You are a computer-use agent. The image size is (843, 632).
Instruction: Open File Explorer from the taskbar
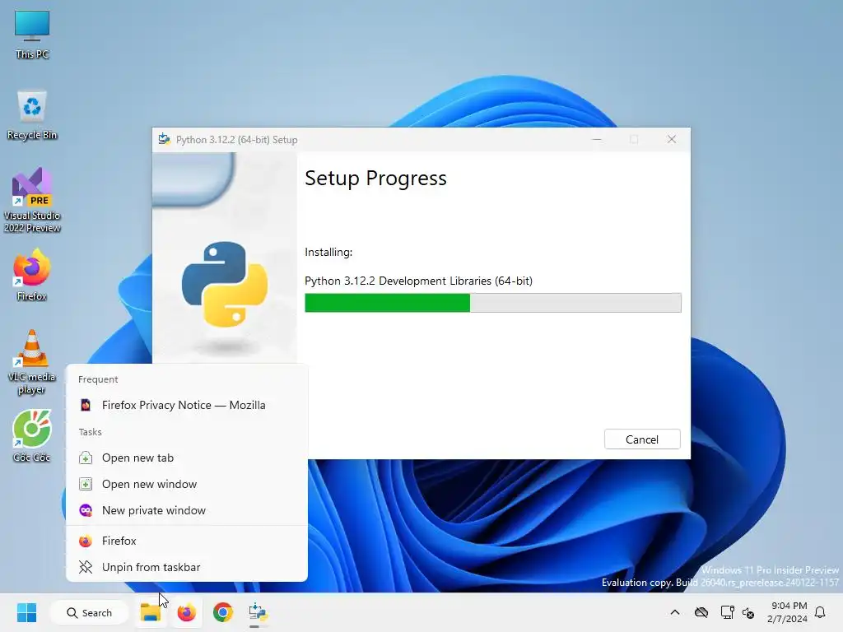coord(151,612)
